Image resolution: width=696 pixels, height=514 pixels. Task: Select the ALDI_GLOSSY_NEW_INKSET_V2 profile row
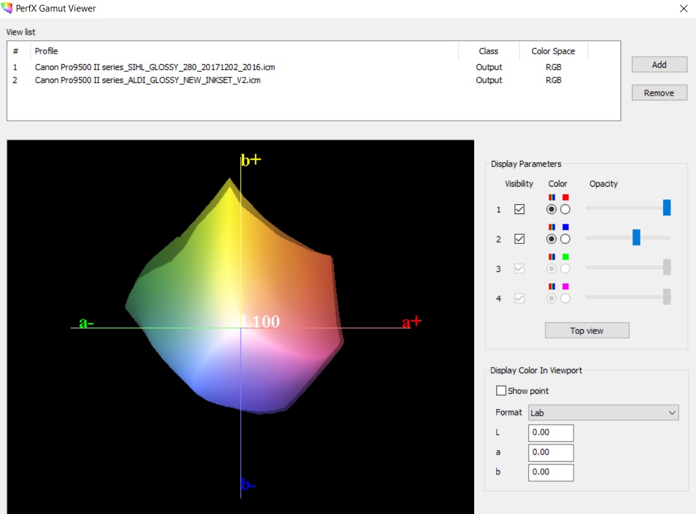(x=147, y=80)
